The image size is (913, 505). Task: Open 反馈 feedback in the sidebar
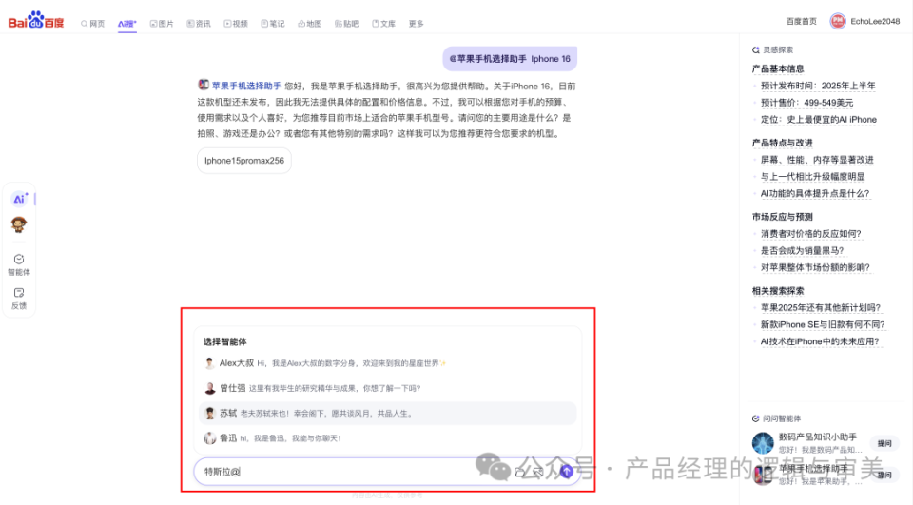point(19,299)
